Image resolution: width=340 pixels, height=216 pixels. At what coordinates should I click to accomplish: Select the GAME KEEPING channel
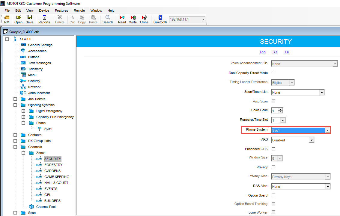[x=57, y=177]
